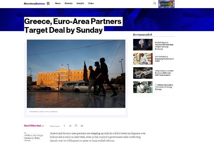Image resolution: width=214 pixels, height=142 pixels.
Task: Click the article's opening paragraph
Action: pos(98,137)
